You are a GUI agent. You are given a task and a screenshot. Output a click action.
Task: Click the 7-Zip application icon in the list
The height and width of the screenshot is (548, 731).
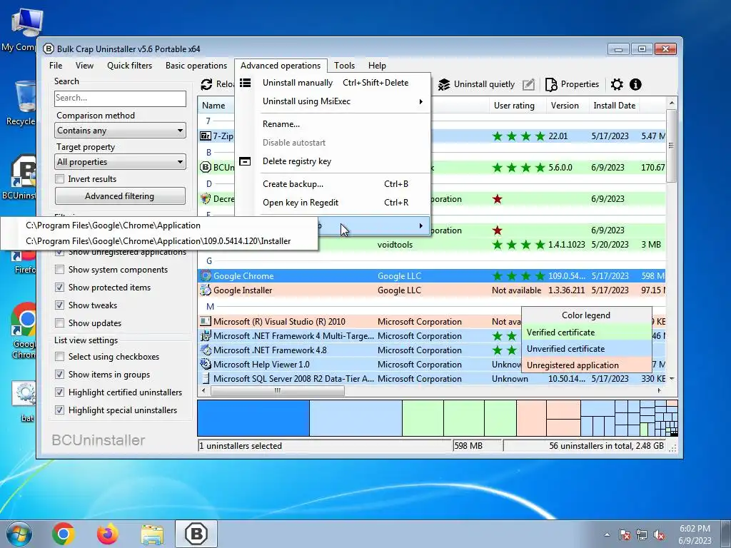pyautogui.click(x=205, y=136)
